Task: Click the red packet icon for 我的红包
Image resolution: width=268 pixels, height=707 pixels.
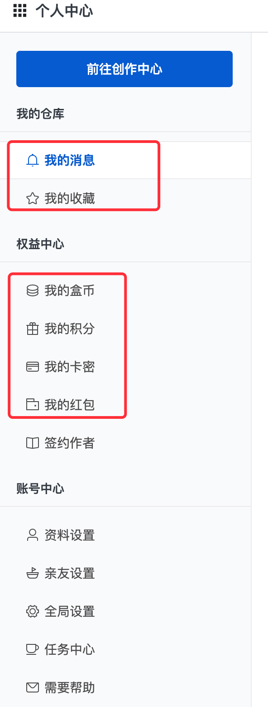Action: tap(32, 404)
